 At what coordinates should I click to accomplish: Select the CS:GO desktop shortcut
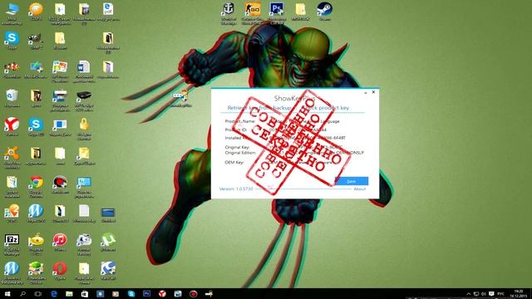click(x=253, y=13)
